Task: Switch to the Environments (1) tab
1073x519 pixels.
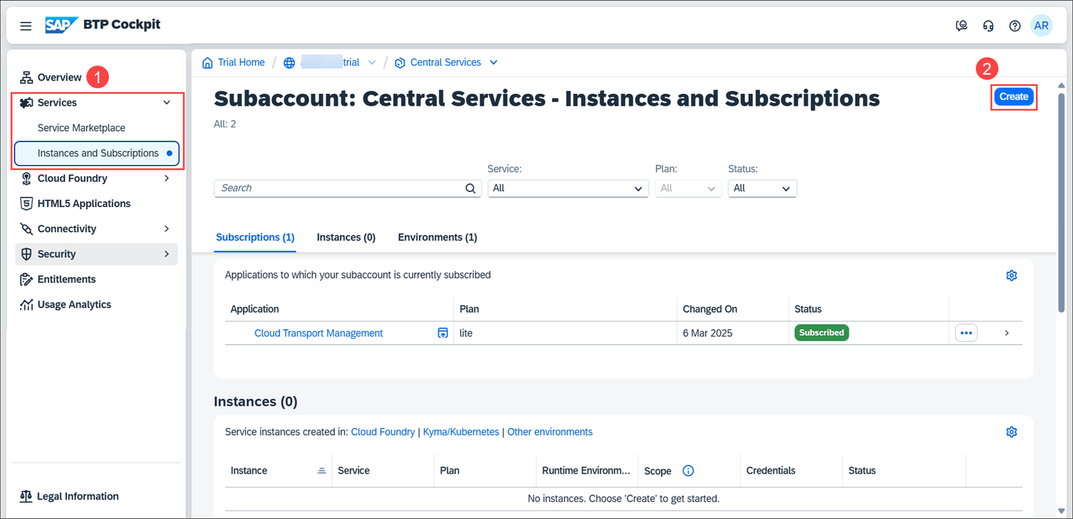Action: point(437,238)
